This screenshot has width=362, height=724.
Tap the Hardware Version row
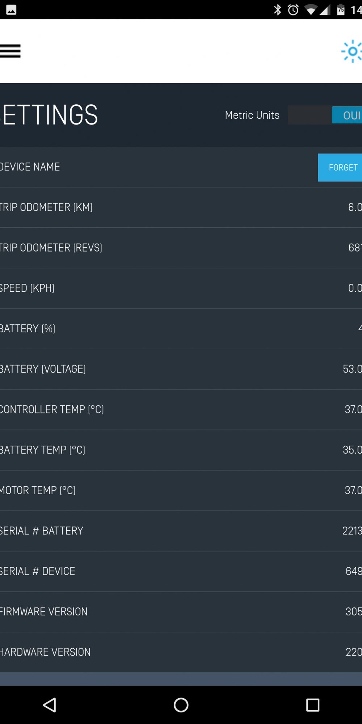click(x=181, y=652)
